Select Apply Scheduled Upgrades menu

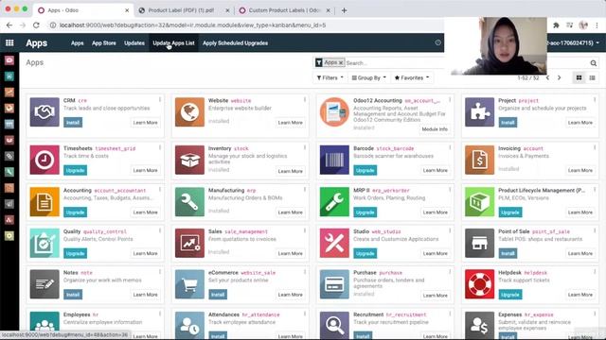[235, 43]
